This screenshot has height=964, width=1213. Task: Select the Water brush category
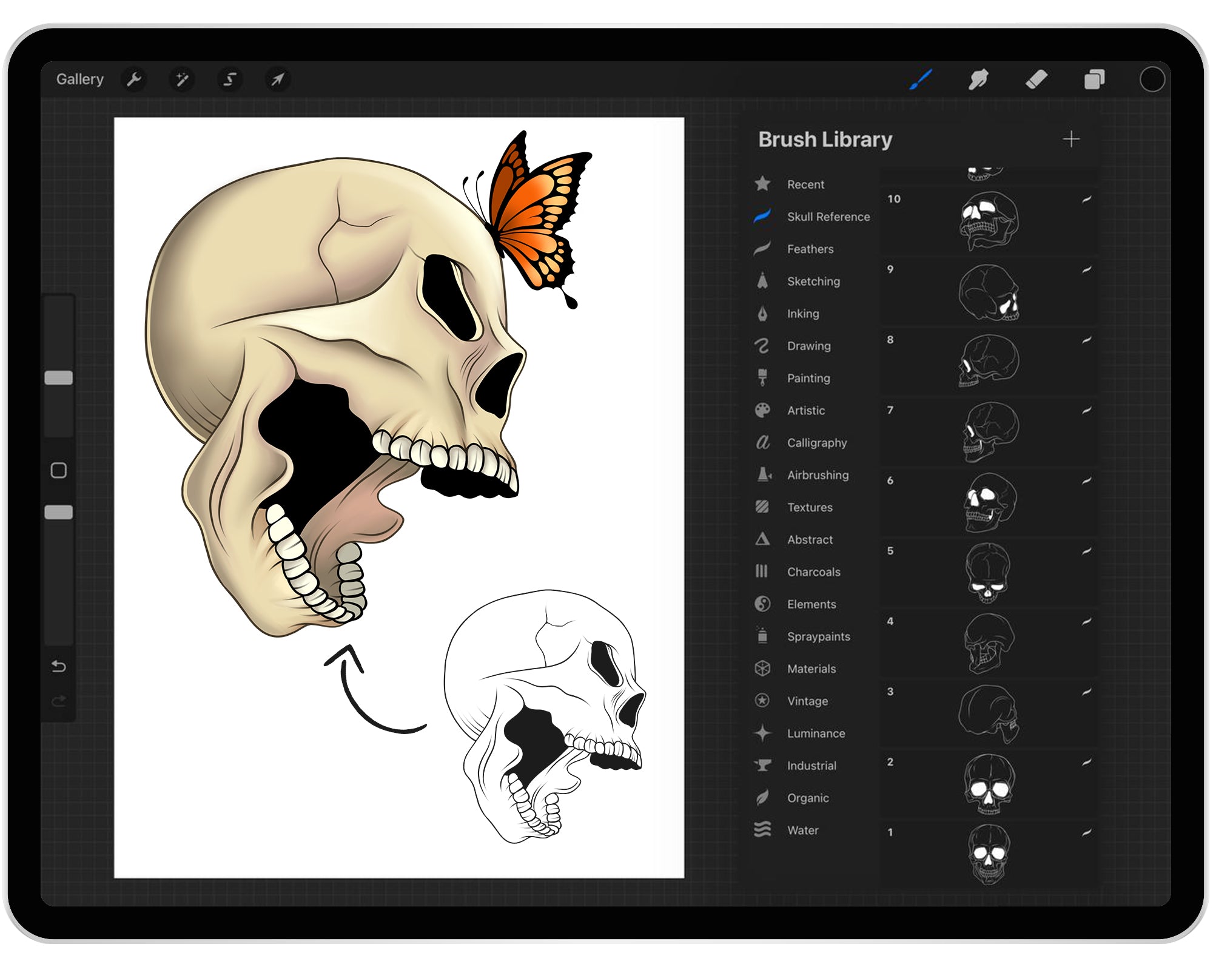[x=803, y=830]
